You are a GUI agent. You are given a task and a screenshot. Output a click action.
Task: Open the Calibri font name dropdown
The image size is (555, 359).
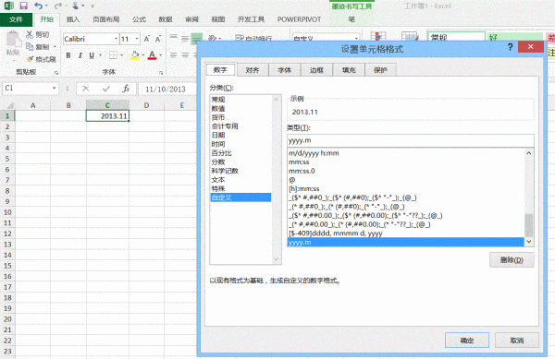point(116,39)
